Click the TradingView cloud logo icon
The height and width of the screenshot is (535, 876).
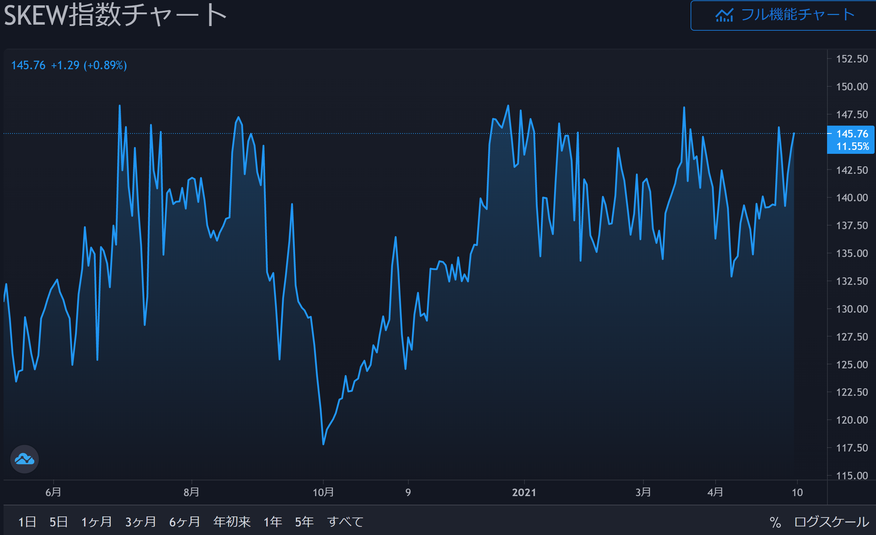coord(24,459)
